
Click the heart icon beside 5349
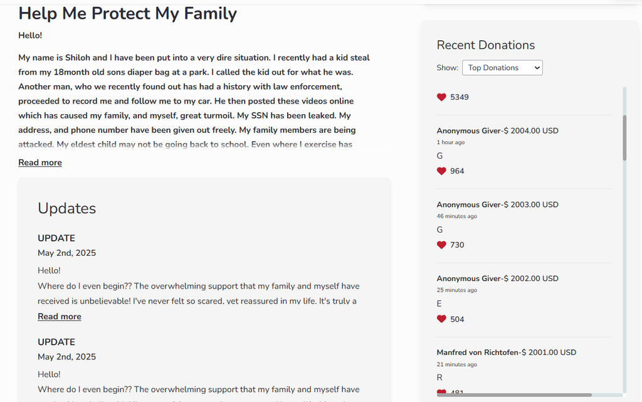441,97
